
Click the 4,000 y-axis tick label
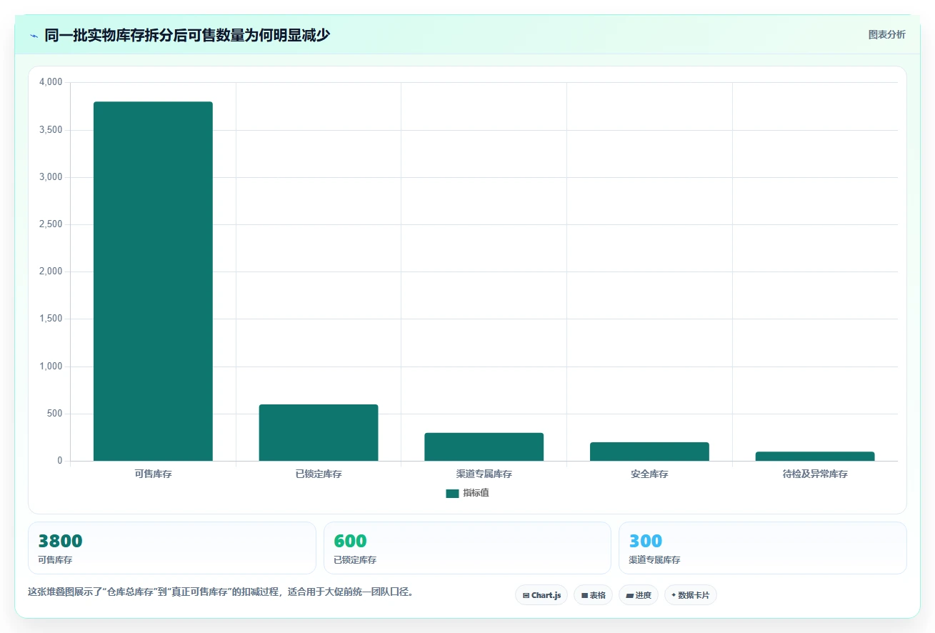coord(50,83)
